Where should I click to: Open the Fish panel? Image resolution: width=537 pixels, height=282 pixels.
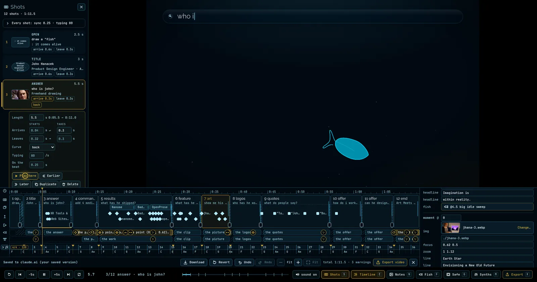(429, 274)
